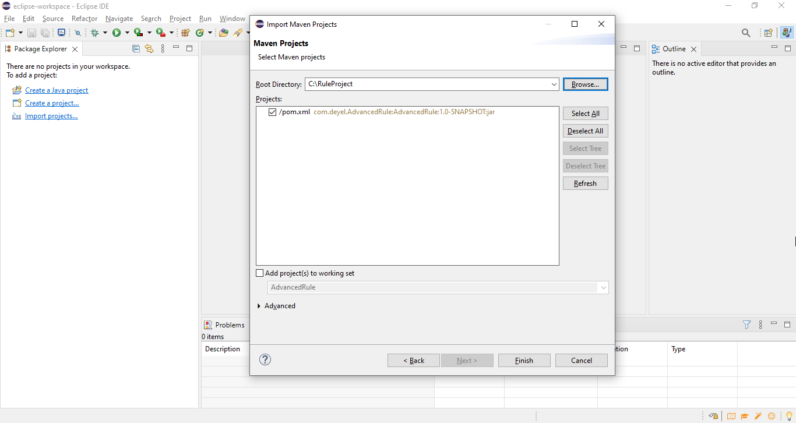The image size is (796, 423).
Task: Click the Finish button
Action: pyautogui.click(x=524, y=361)
